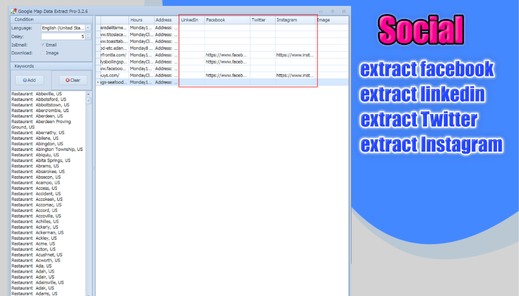Select keyword 'Restaurant Ackerman, US'

[38, 233]
